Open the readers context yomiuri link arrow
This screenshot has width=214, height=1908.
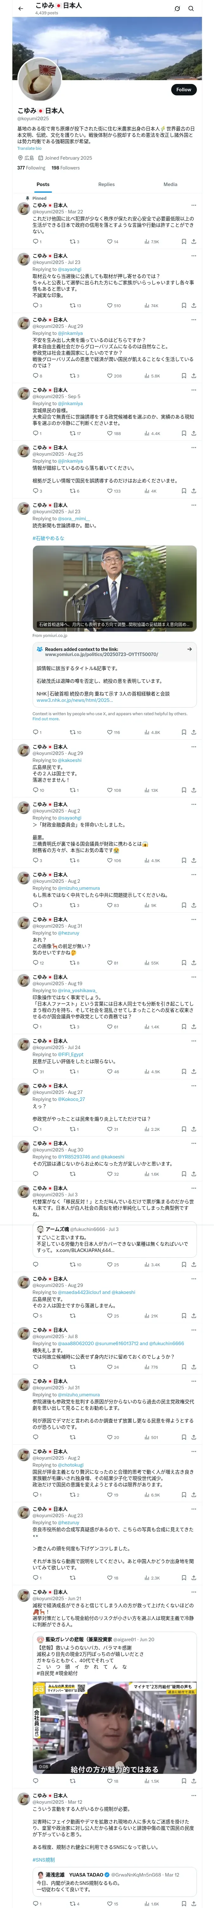point(189,649)
